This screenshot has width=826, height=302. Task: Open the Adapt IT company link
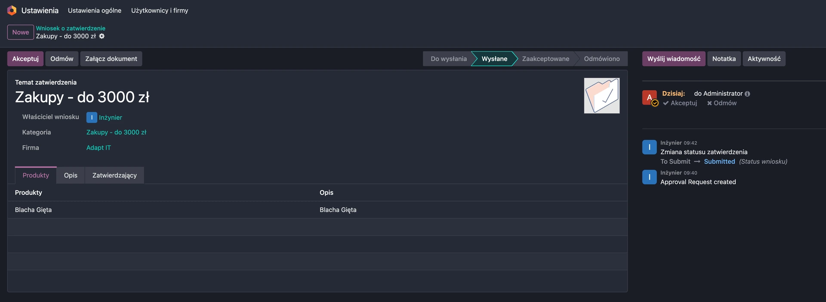coord(99,148)
